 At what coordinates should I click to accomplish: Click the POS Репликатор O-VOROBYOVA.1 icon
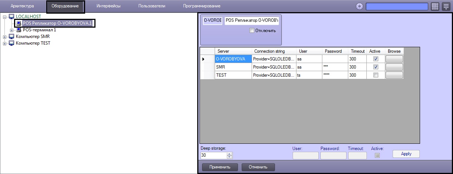tap(19, 23)
